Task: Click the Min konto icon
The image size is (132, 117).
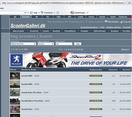Action: point(106,22)
